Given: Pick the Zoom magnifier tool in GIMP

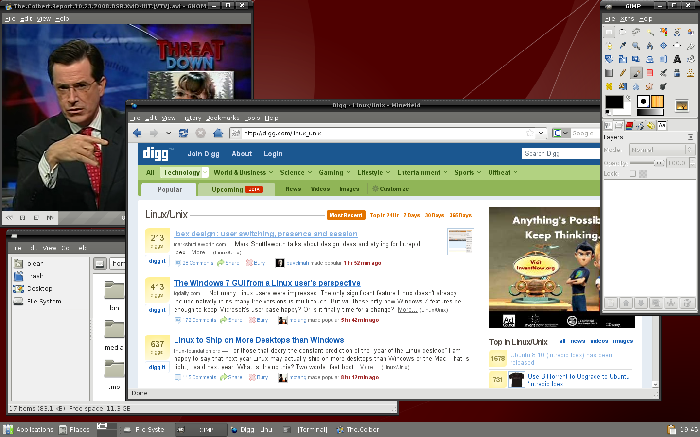Looking at the screenshot, I should (636, 46).
